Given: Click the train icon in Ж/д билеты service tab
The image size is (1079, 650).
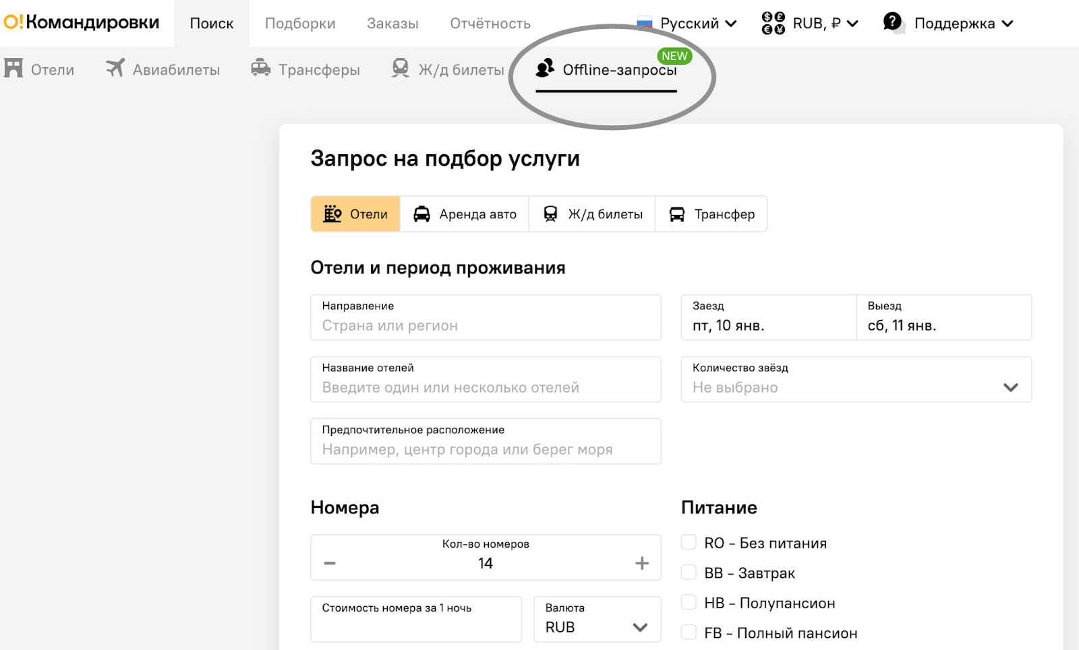Looking at the screenshot, I should (550, 214).
